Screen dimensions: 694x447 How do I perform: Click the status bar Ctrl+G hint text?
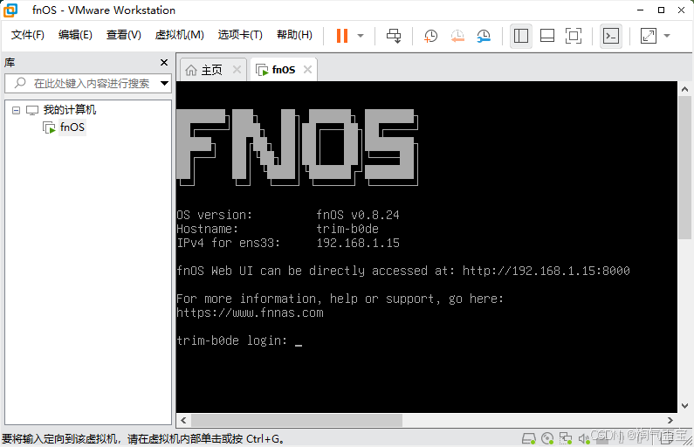point(143,439)
